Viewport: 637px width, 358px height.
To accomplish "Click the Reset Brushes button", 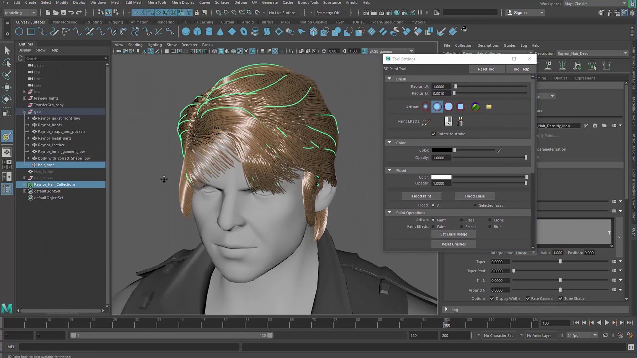I will tap(454, 244).
